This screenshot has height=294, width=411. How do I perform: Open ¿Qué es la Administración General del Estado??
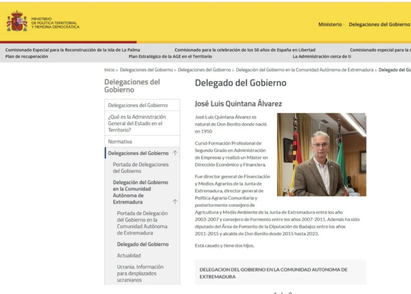coord(142,123)
